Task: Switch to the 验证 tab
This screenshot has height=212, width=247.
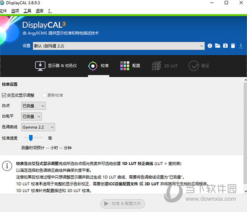Action: (199, 66)
